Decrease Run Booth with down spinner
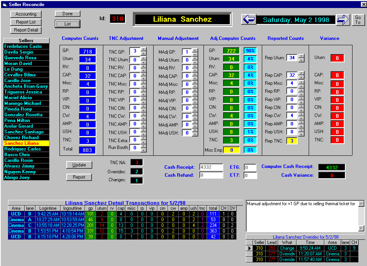The image size is (367, 266). point(144,150)
